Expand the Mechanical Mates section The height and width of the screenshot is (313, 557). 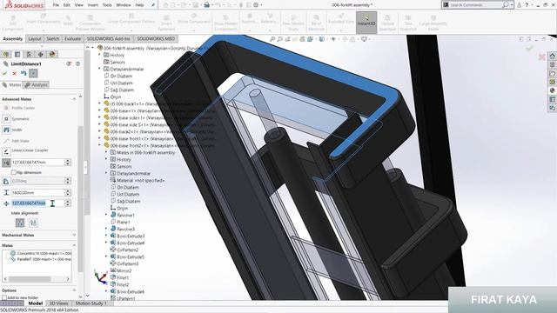[74, 235]
